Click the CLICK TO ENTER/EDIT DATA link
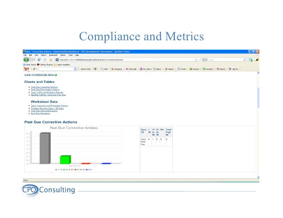Image resolution: width=283 pixels, height=218 pixels. click(39, 75)
